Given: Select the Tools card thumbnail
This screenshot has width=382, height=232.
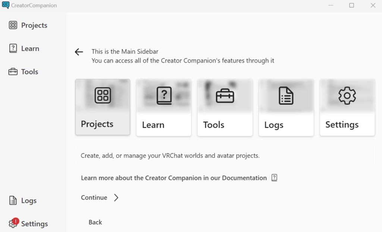Looking at the screenshot, I should pyautogui.click(x=225, y=96).
